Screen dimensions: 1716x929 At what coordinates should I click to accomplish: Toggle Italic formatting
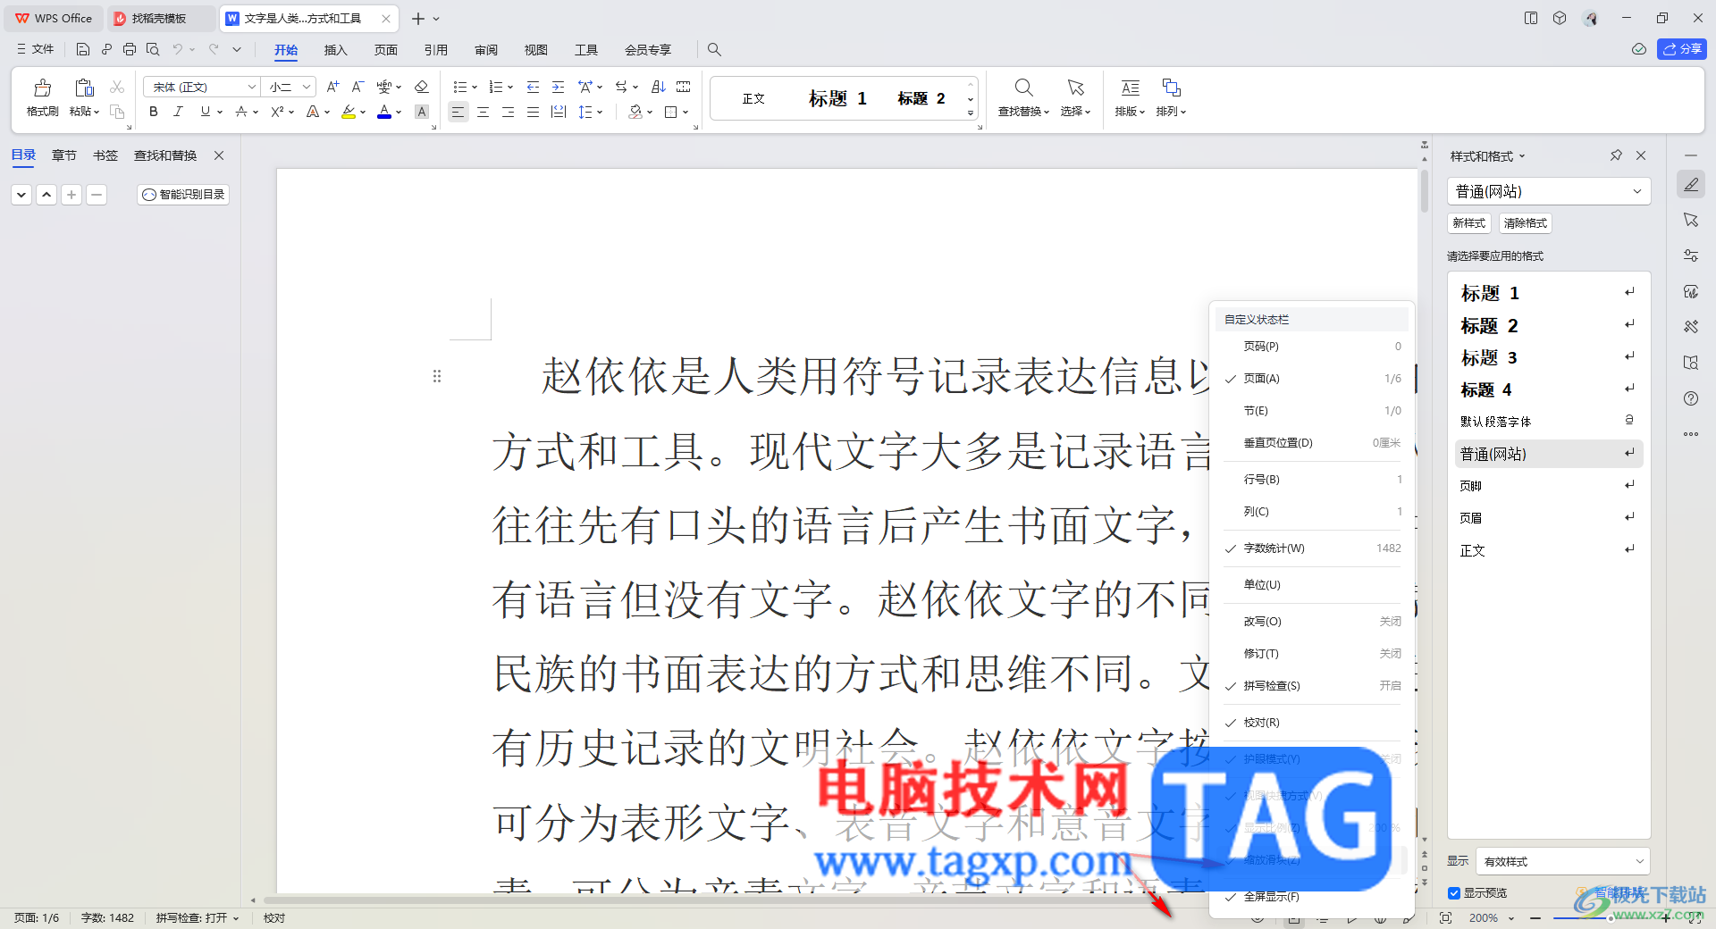click(178, 112)
